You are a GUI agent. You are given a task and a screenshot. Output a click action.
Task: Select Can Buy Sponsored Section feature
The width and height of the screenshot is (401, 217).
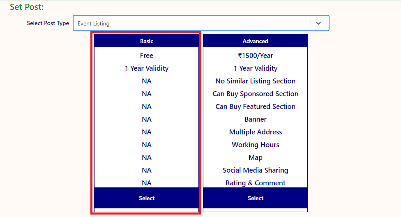pyautogui.click(x=255, y=94)
